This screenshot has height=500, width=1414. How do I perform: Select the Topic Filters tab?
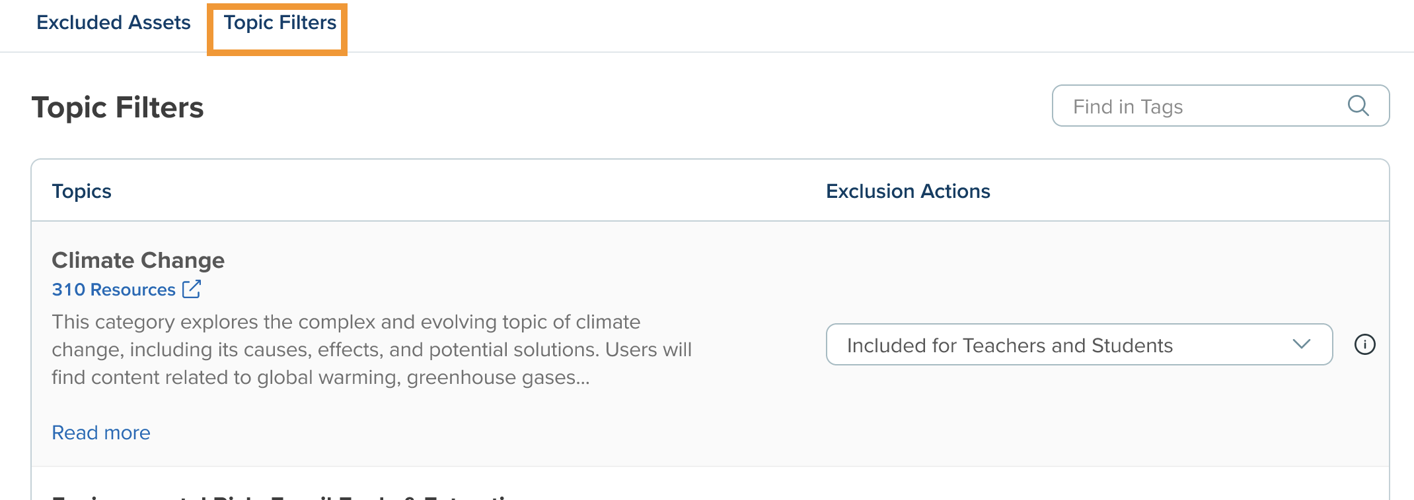[280, 22]
